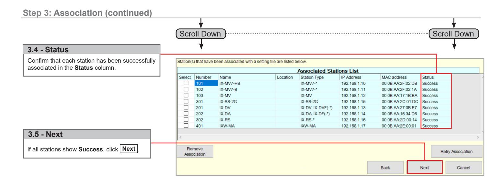Click the Status column header
502x184 pixels.
(436, 77)
